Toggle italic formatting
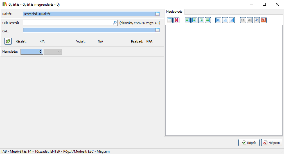 pos(225,20)
